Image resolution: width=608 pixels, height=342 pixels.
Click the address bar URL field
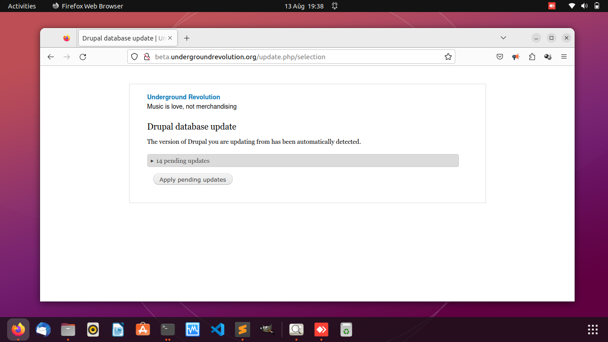[292, 57]
